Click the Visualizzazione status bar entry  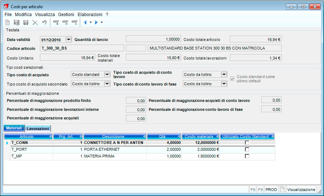pyautogui.click(x=301, y=189)
